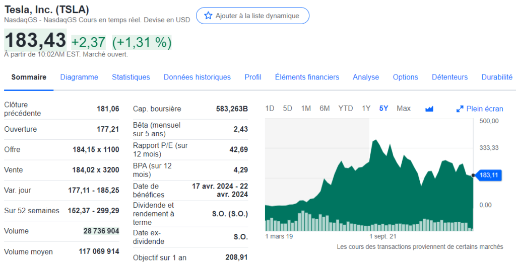Click the chart type area icon
The height and width of the screenshot is (267, 516).
[429, 109]
